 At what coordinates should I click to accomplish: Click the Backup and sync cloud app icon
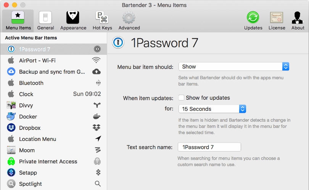click(11, 72)
